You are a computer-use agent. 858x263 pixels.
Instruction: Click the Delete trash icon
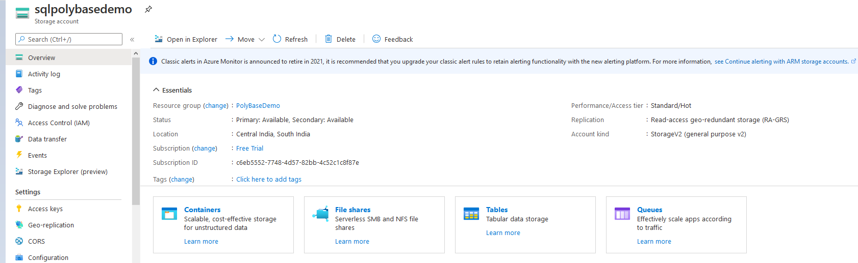tap(329, 39)
